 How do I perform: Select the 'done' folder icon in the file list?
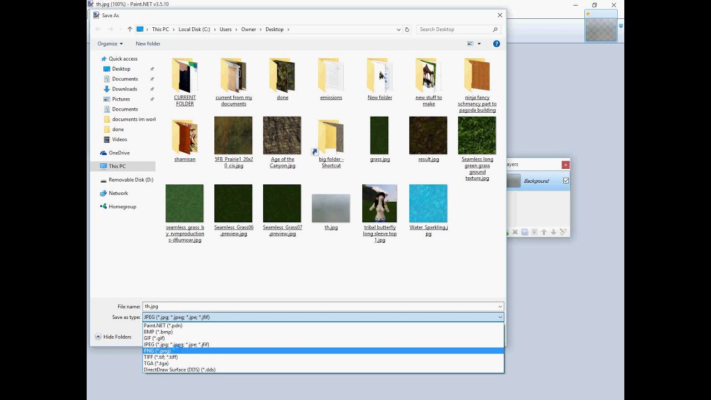(282, 76)
